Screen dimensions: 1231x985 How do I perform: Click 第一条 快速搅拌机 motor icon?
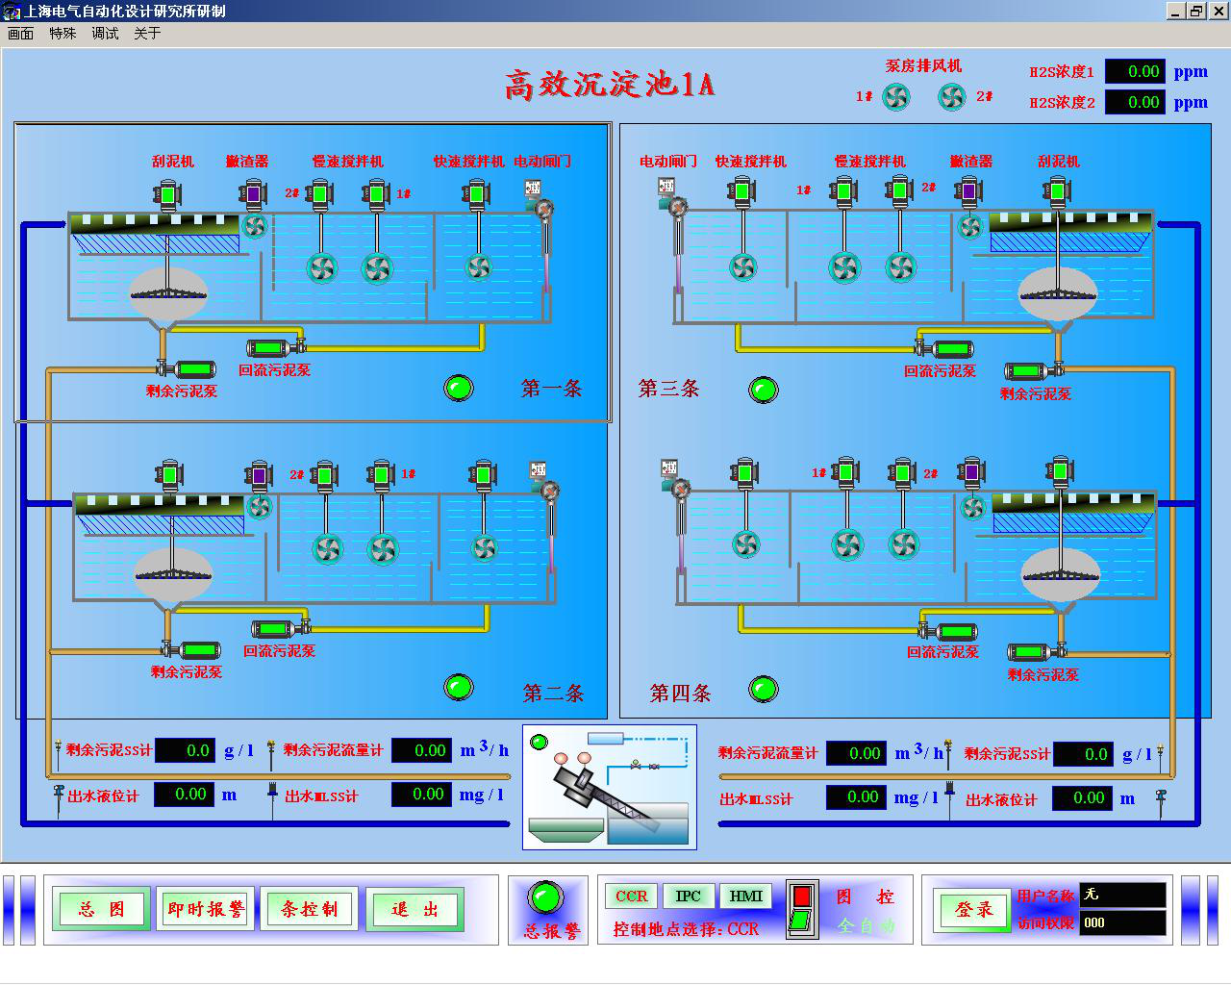[x=476, y=194]
